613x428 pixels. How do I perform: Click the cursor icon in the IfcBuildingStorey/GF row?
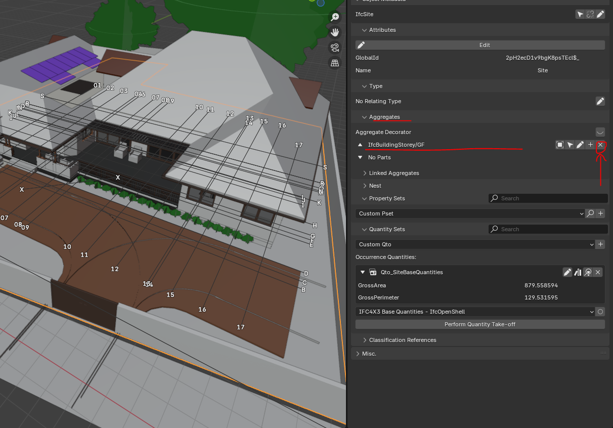coord(570,145)
